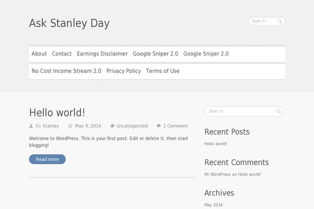The width and height of the screenshot is (314, 209).
Task: Click the Recent Comments heading
Action: [237, 162]
